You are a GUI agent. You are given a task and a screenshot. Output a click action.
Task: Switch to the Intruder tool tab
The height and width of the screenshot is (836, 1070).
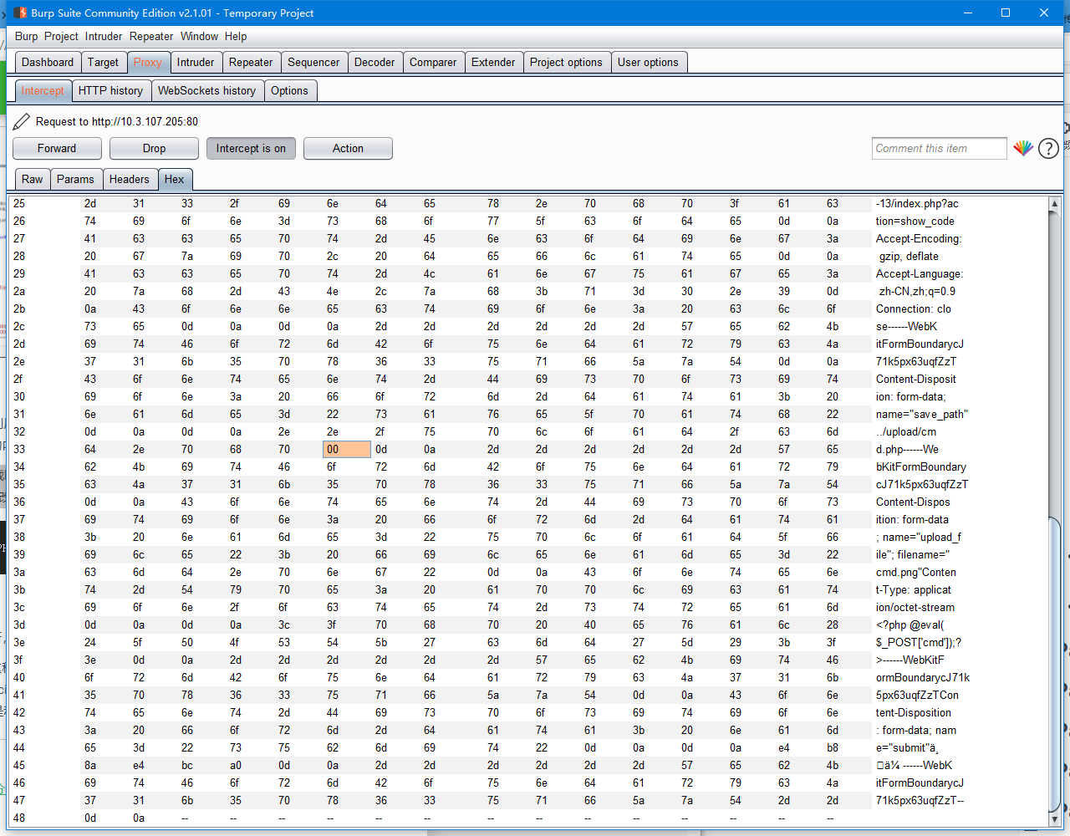click(x=196, y=62)
